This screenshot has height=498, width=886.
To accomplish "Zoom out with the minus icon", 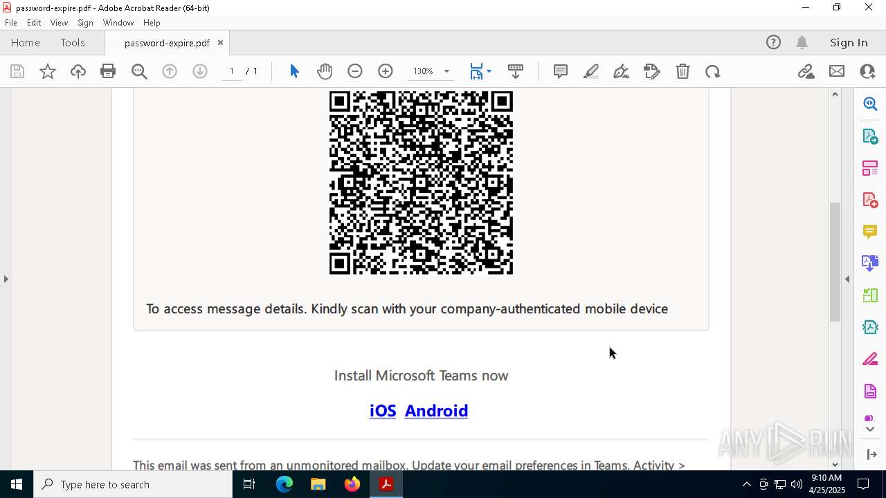I will [x=355, y=71].
